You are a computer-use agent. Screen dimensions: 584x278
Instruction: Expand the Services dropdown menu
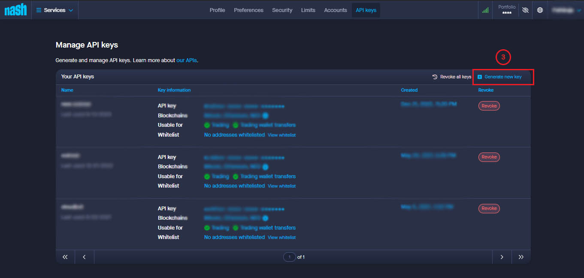54,10
